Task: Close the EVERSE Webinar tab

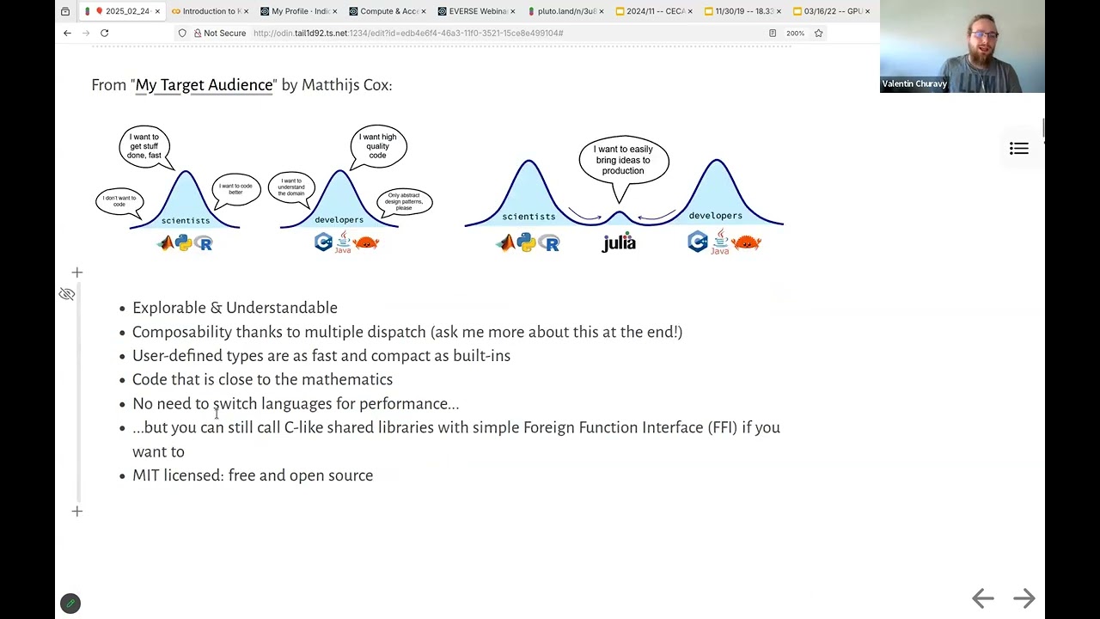Action: point(512,11)
